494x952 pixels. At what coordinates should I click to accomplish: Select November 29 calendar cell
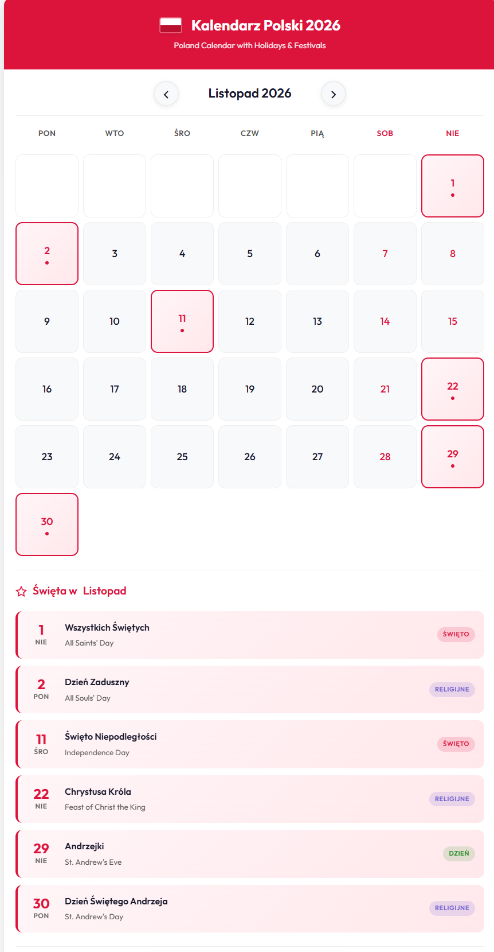tap(453, 457)
